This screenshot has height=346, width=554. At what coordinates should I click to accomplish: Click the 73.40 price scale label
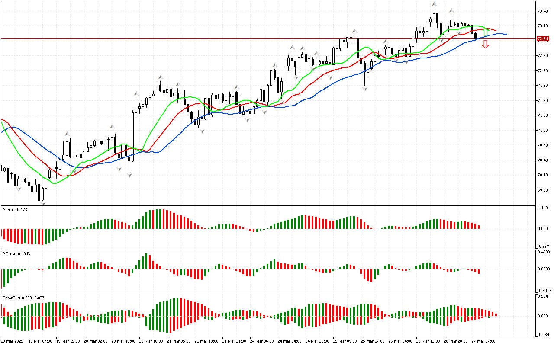[542, 11]
